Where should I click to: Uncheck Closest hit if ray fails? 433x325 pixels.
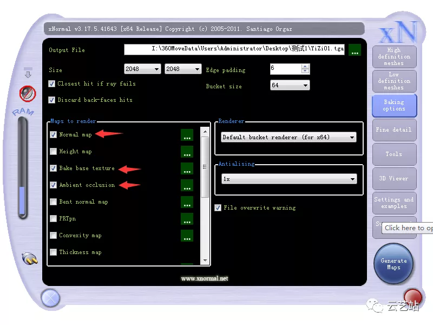52,84
